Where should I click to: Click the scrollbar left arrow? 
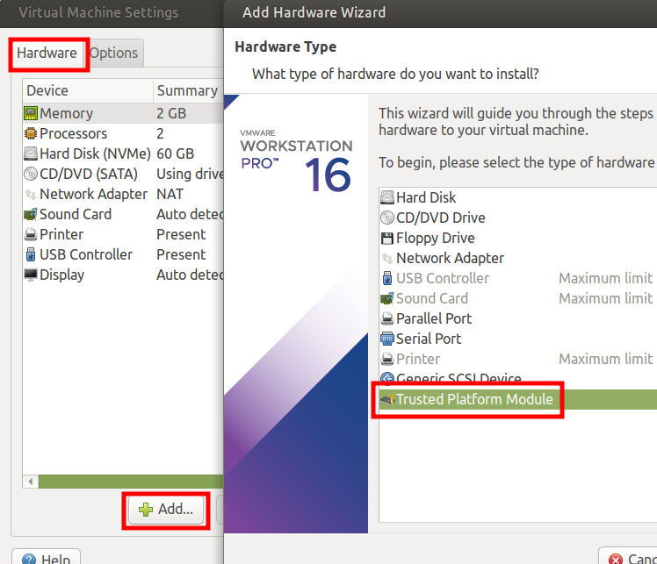(x=31, y=482)
